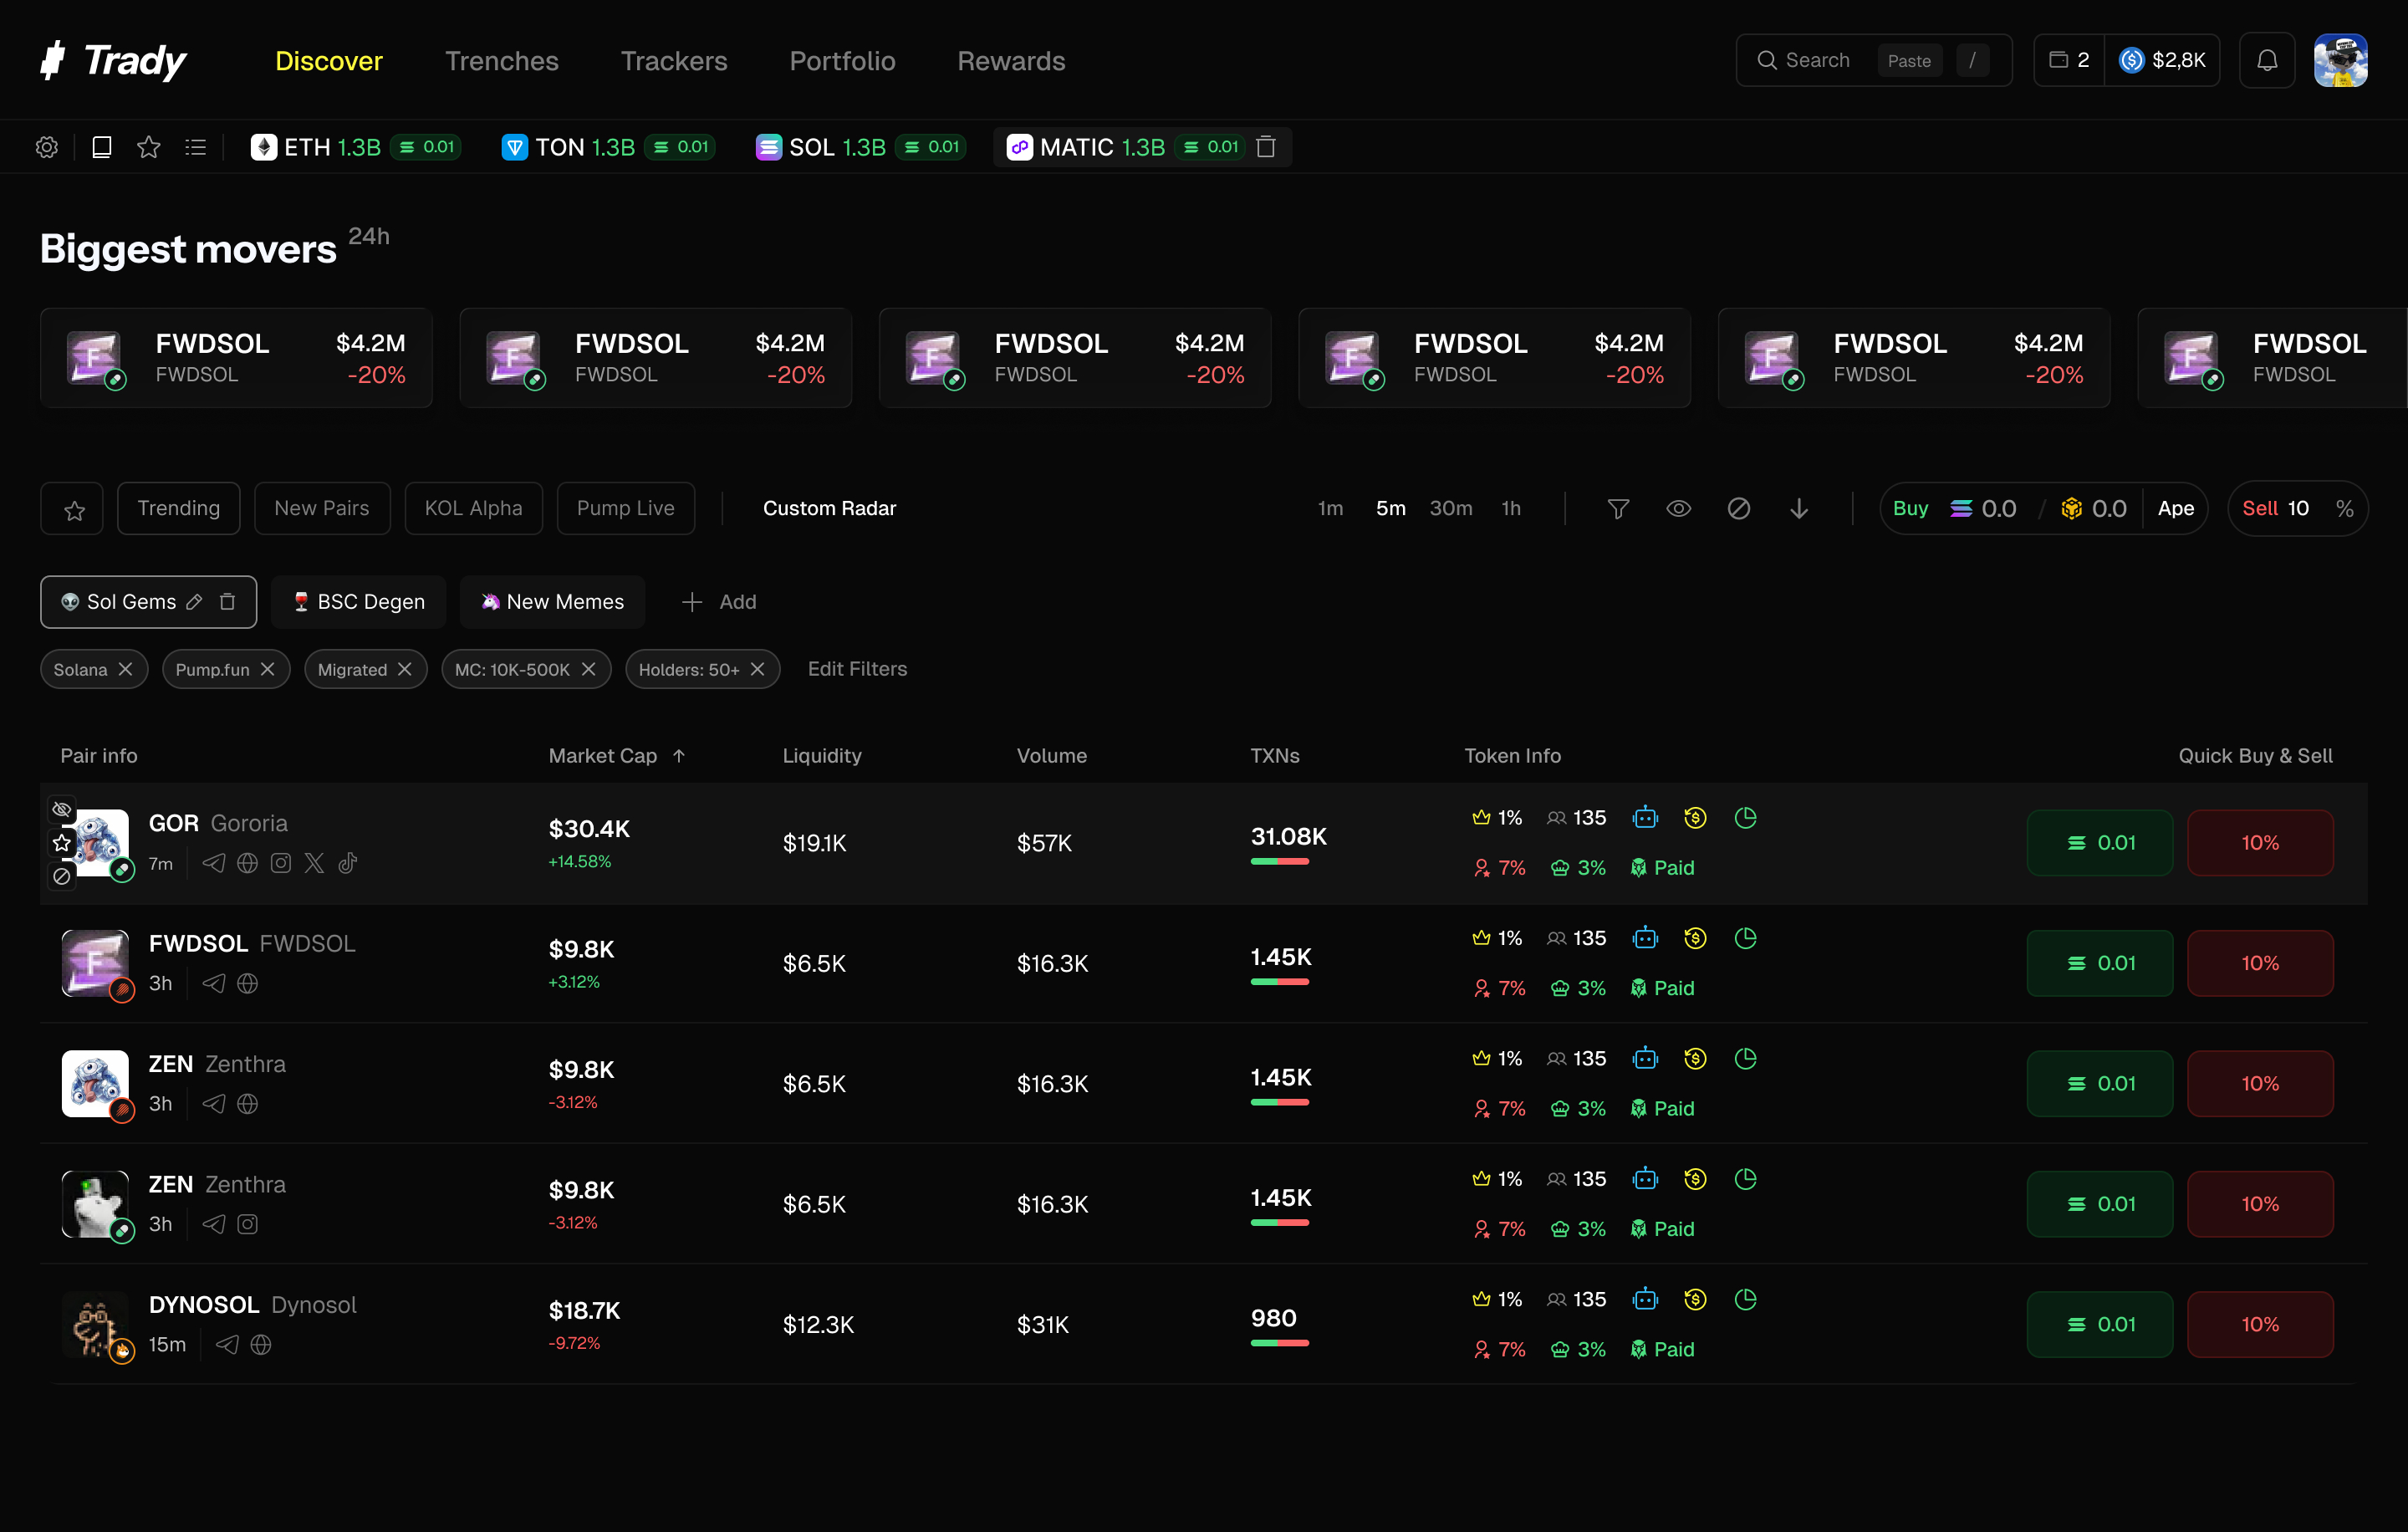The height and width of the screenshot is (1532, 2408).
Task: Open settings gear in ticker bar
Action: point(47,147)
